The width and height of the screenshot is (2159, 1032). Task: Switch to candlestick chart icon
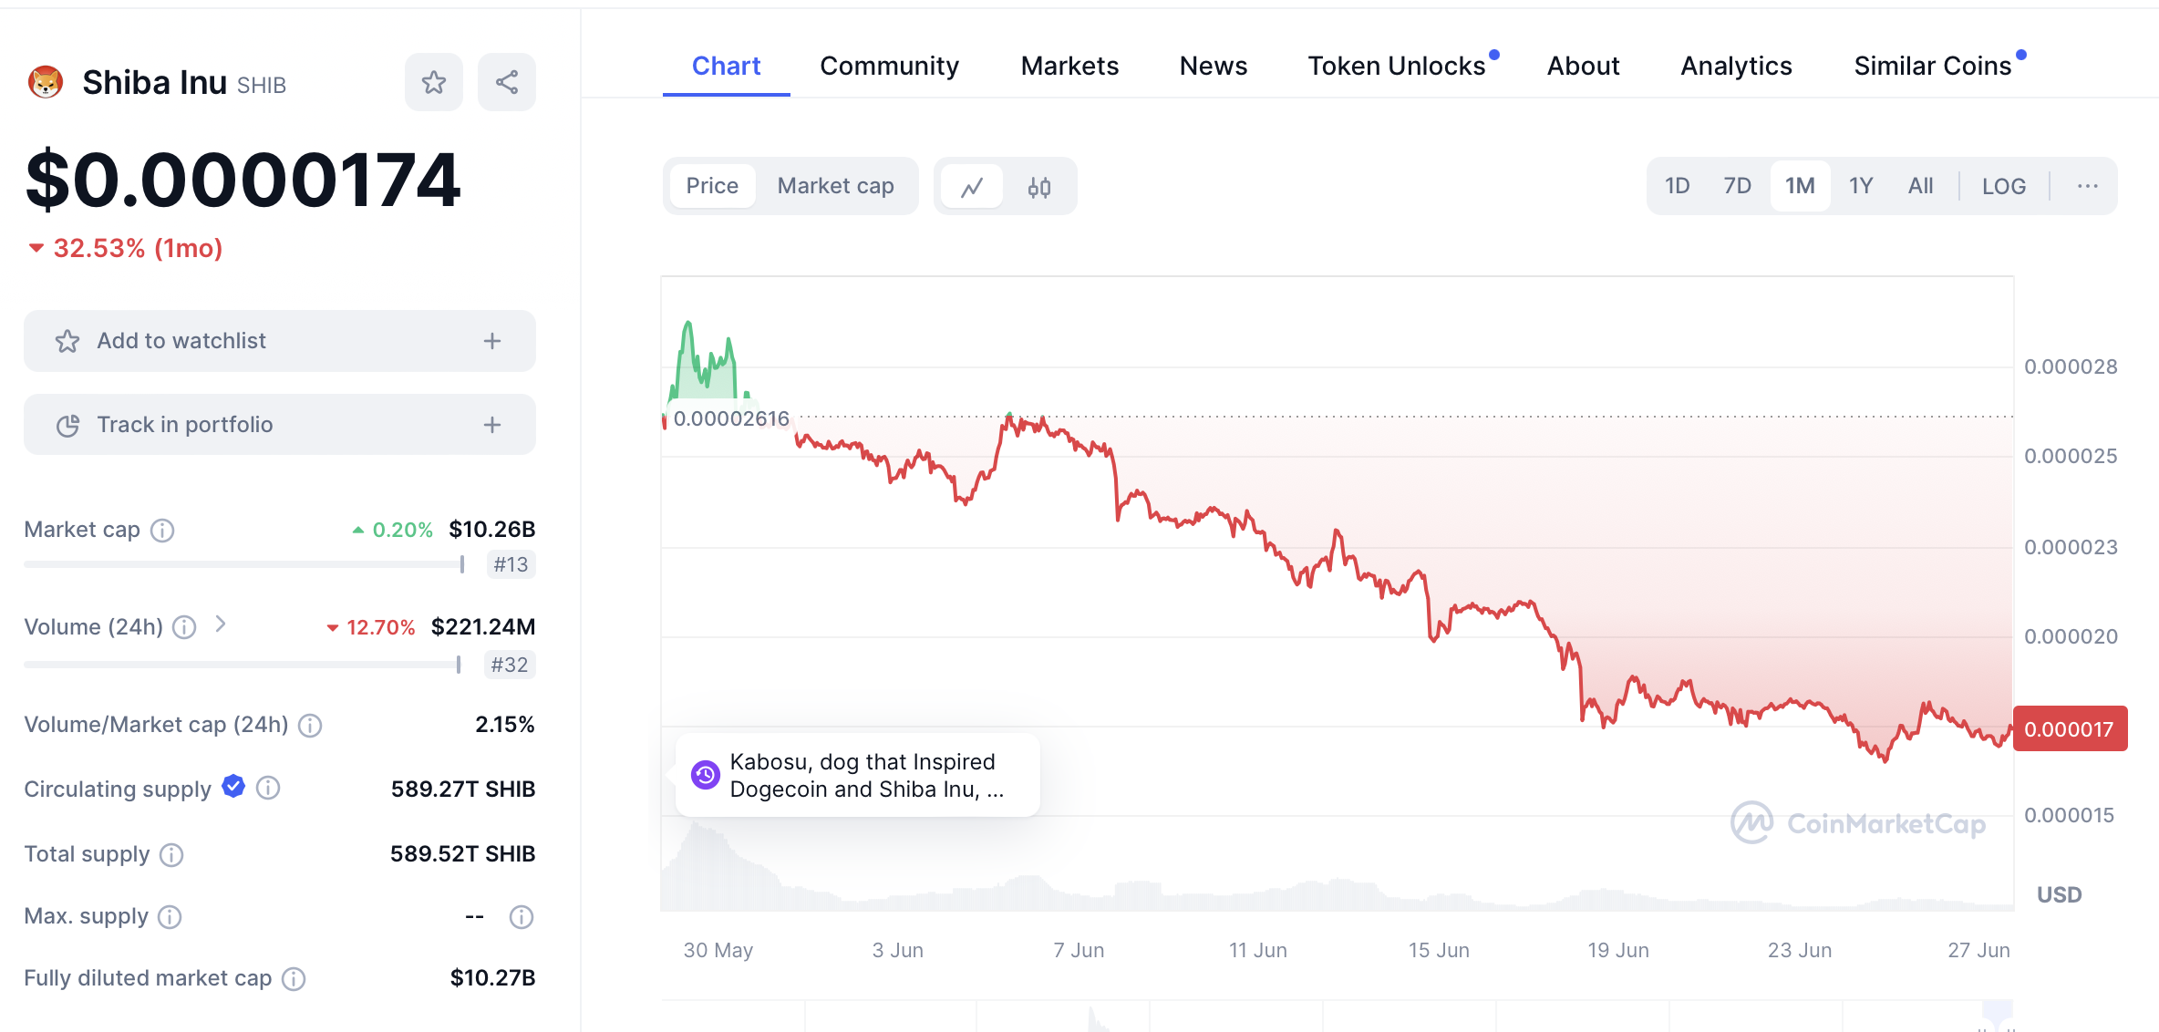point(1039,187)
